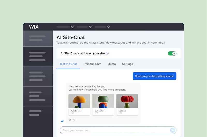This screenshot has width=207, height=137.
Task: Click the thumbs down feedback icon
Action: coord(74,120)
